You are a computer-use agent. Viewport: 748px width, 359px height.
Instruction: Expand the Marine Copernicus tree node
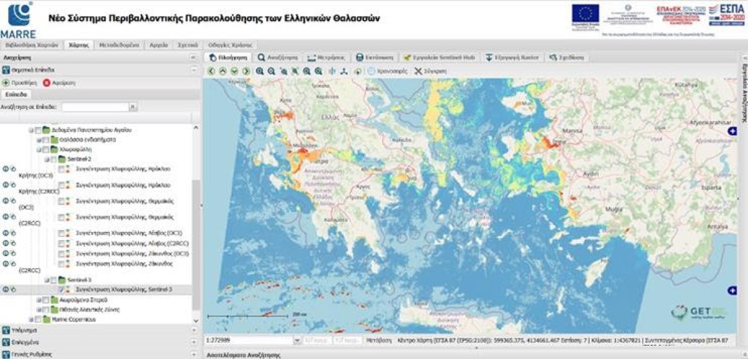pos(31,318)
